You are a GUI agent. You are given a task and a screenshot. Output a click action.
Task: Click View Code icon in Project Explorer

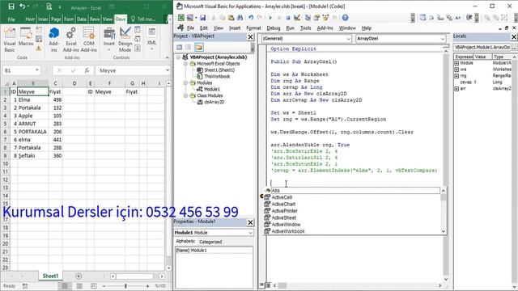pyautogui.click(x=180, y=47)
